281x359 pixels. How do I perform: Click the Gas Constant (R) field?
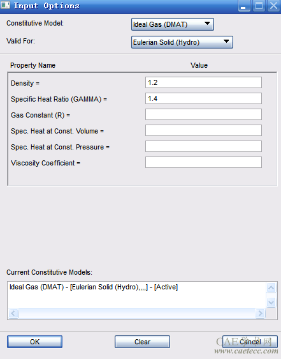coord(203,114)
